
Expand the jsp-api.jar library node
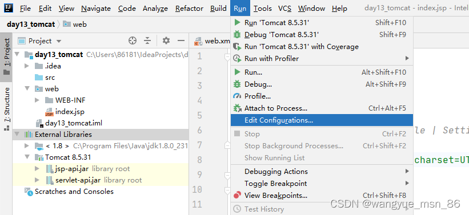pyautogui.click(x=37, y=169)
